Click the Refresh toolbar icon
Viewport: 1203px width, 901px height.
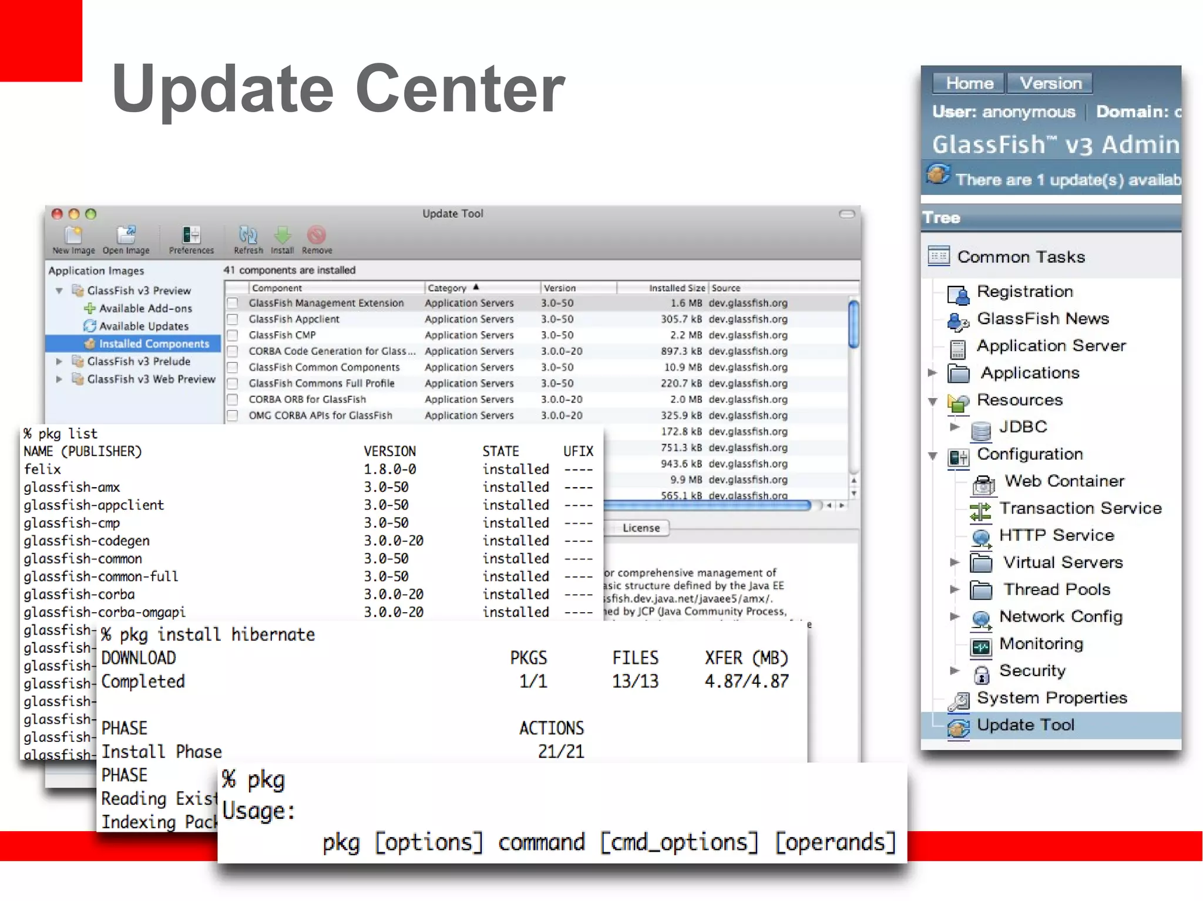(x=248, y=235)
